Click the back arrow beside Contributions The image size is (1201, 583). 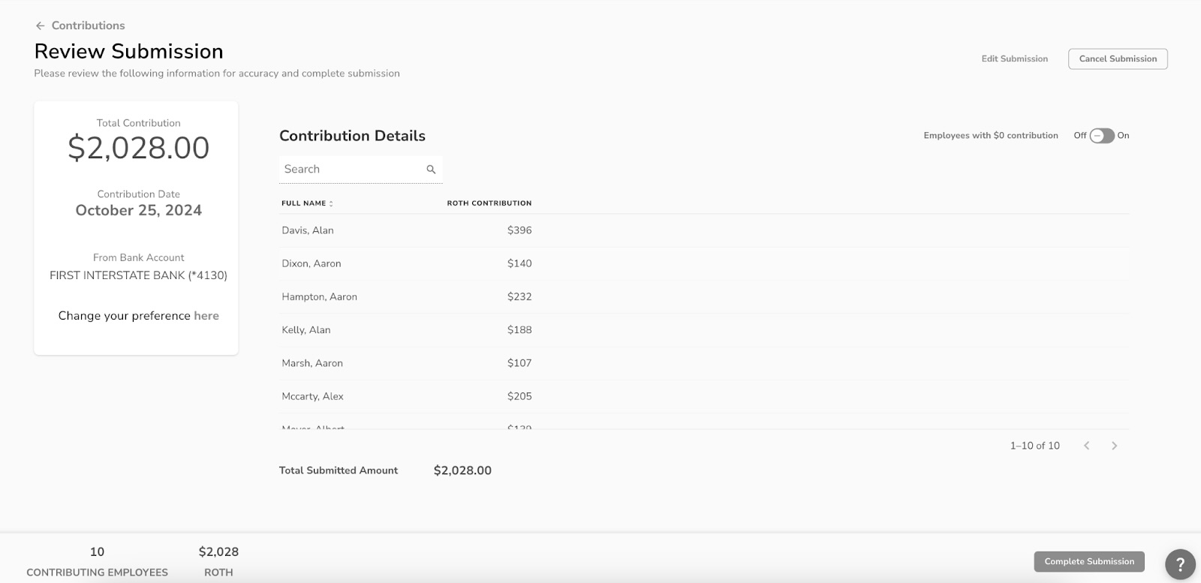(41, 26)
